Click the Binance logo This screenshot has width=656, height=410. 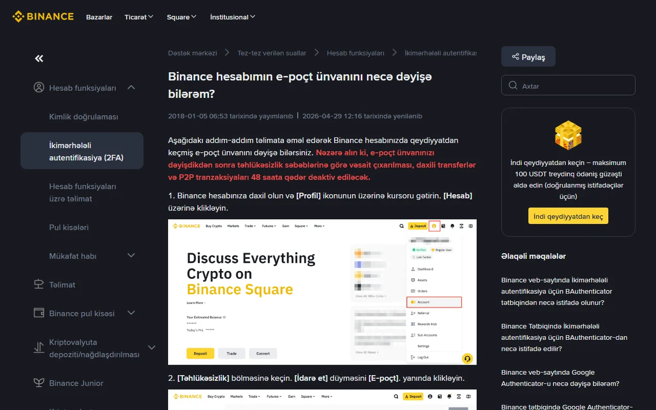click(x=43, y=17)
